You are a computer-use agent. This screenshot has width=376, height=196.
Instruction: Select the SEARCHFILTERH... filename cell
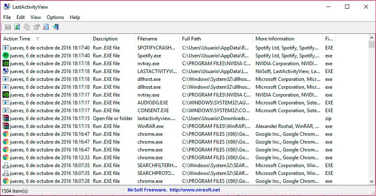coord(157,165)
